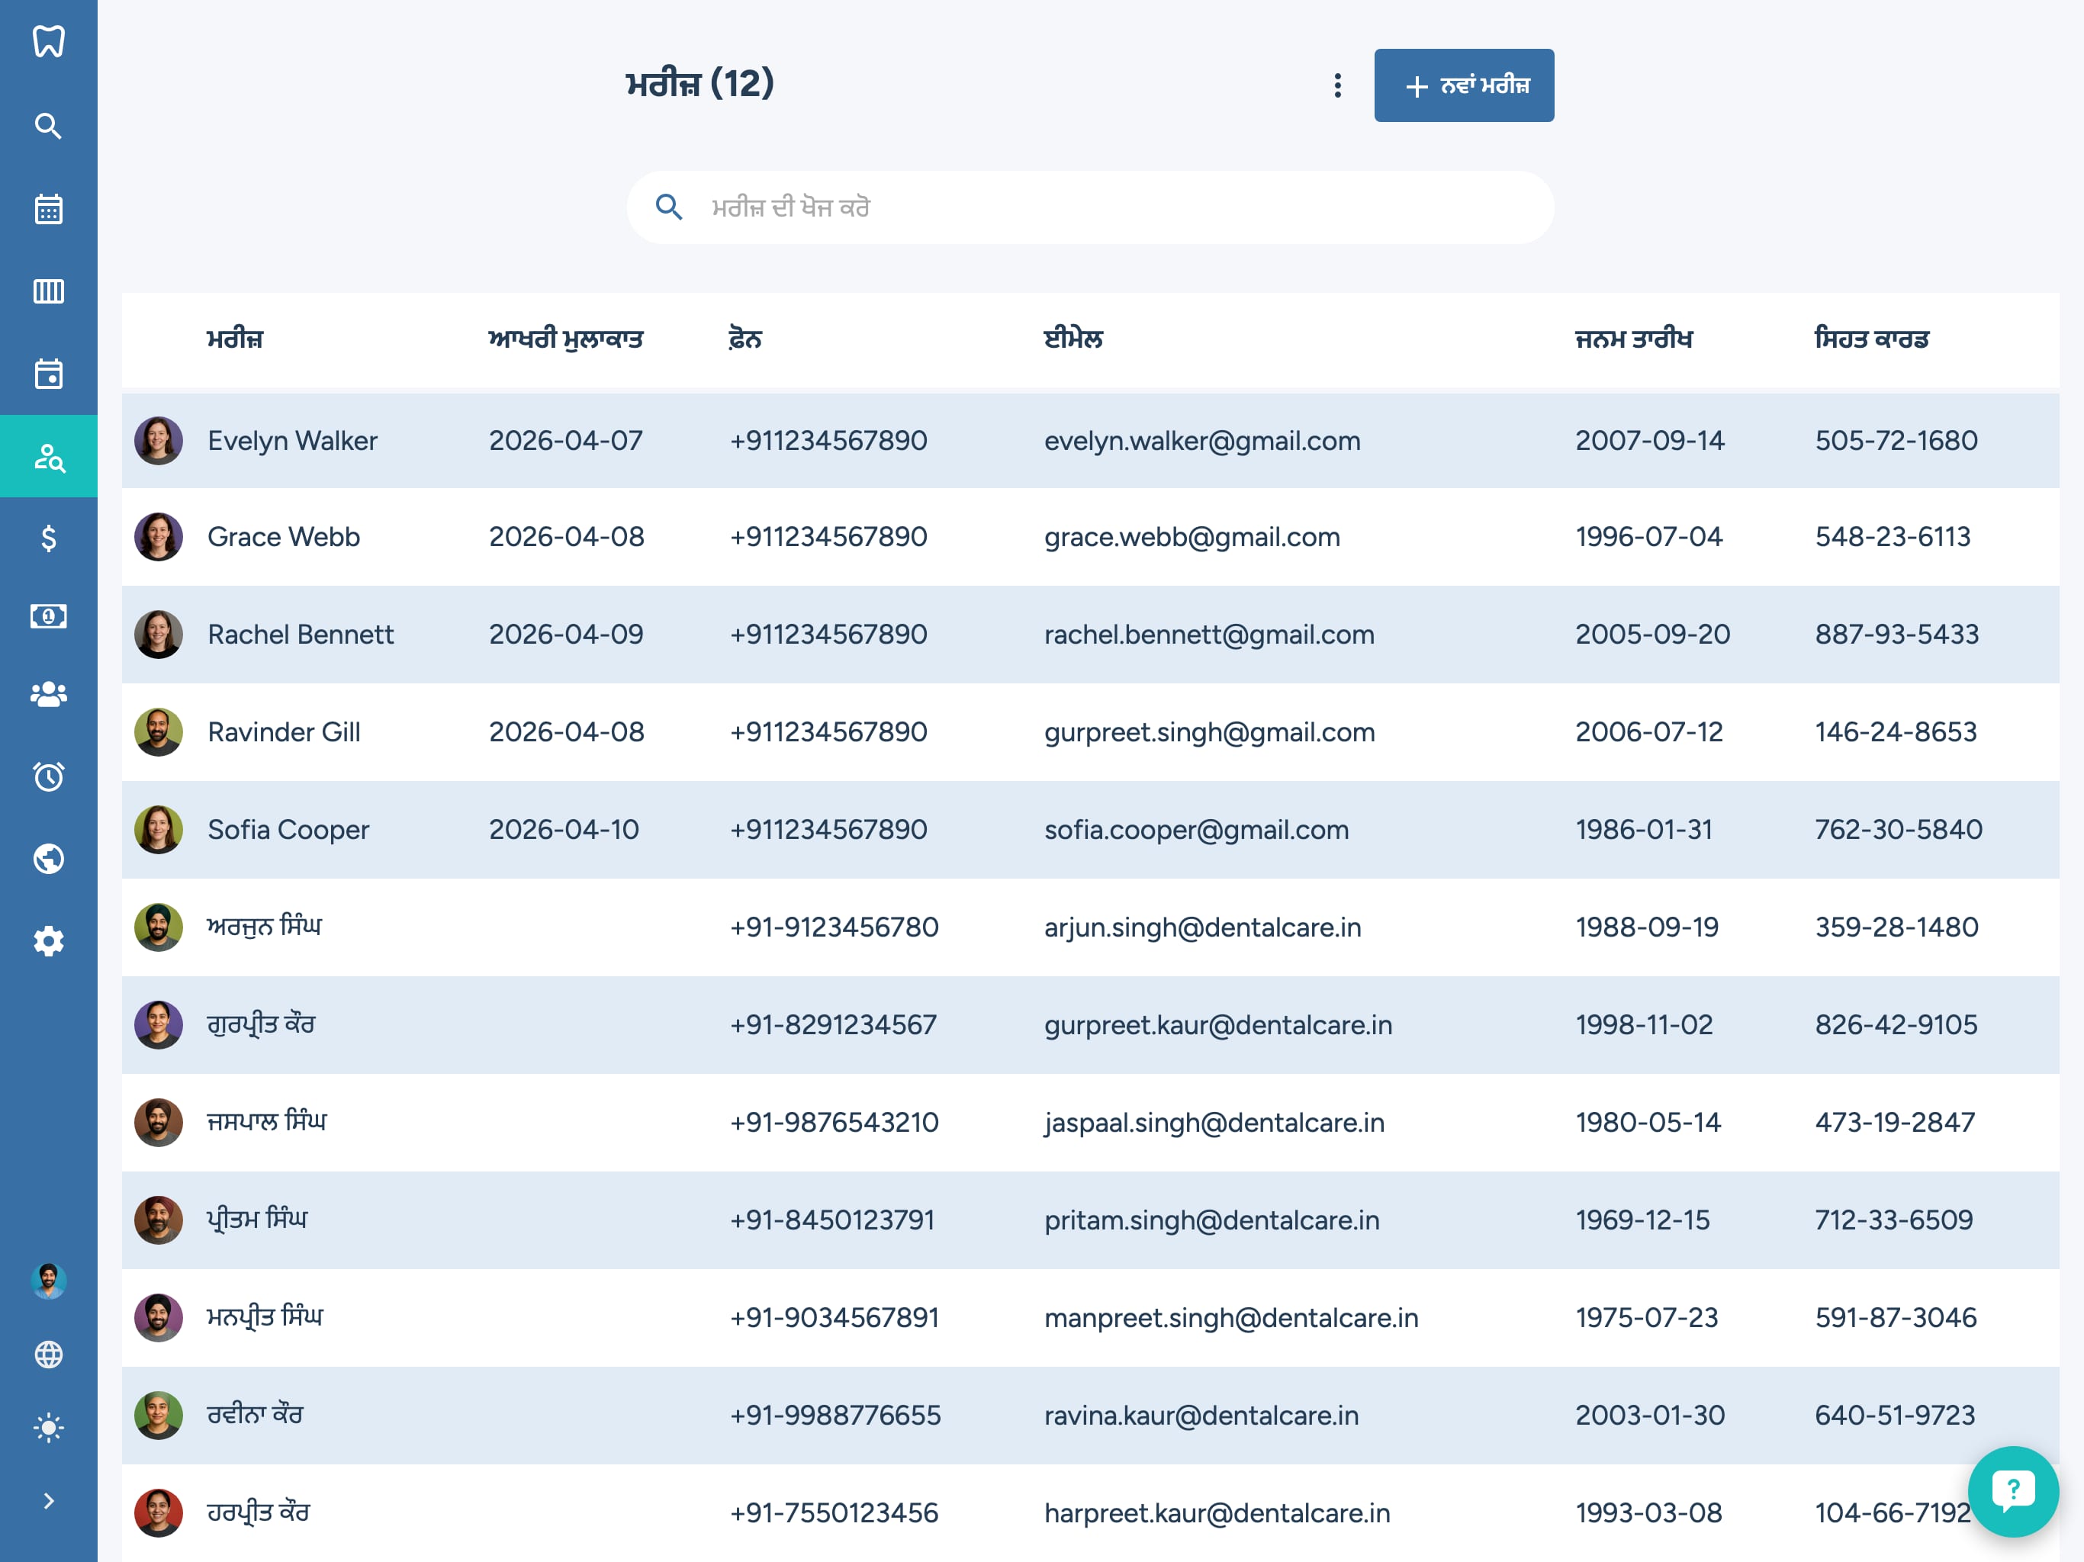Open the three-dot more options menu
The image size is (2084, 1562).
[x=1337, y=85]
